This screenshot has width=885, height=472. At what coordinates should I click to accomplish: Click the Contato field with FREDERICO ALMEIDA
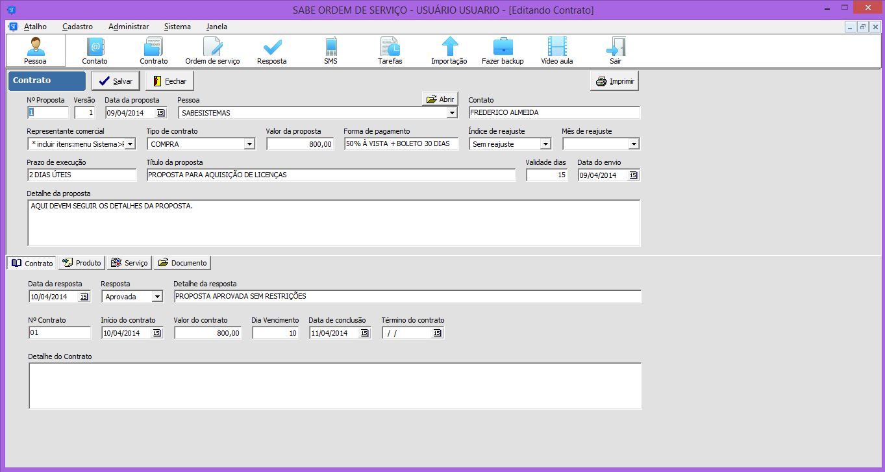[x=555, y=113]
